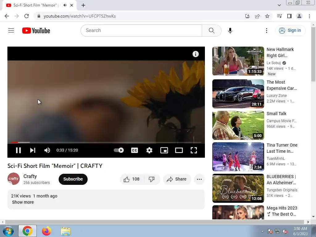The height and width of the screenshot is (237, 316).
Task: Select the Sci-Fi Short Film Memoir tab
Action: (35, 5)
